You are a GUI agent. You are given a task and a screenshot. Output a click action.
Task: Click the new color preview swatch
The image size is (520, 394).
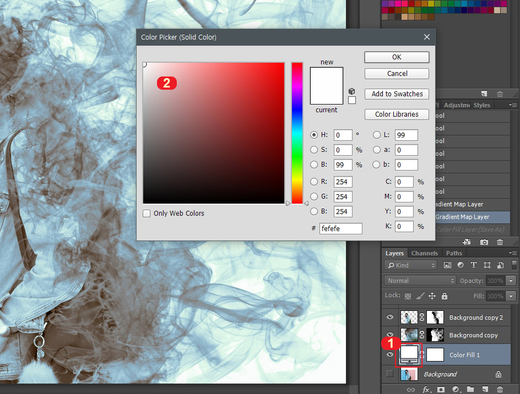[326, 77]
